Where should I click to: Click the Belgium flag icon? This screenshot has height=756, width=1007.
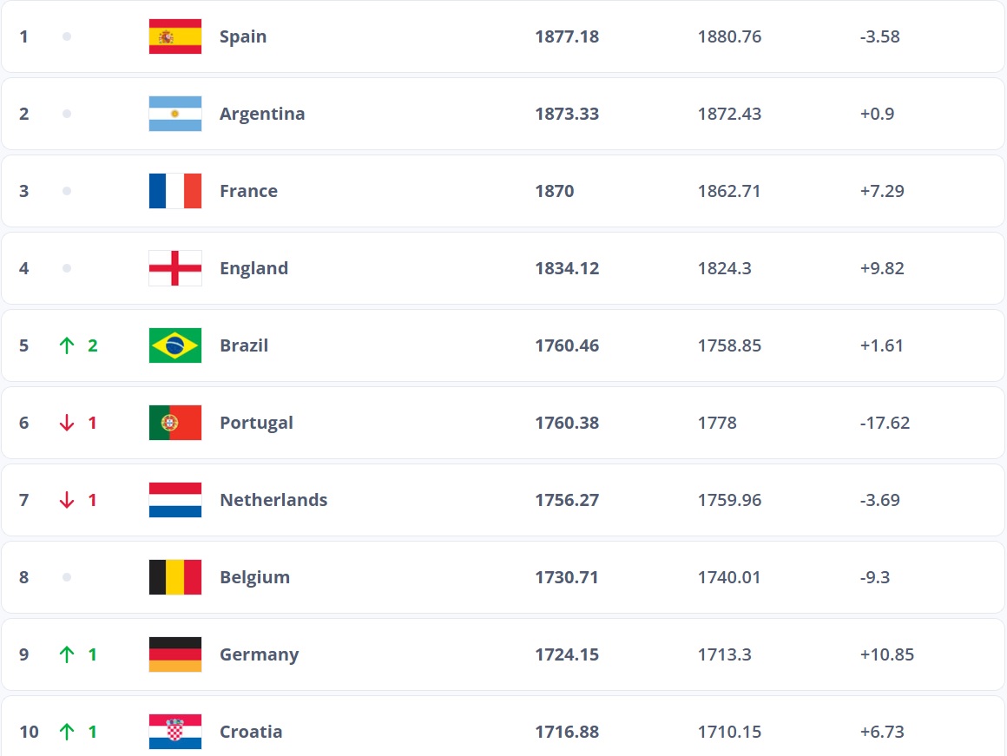tap(175, 577)
